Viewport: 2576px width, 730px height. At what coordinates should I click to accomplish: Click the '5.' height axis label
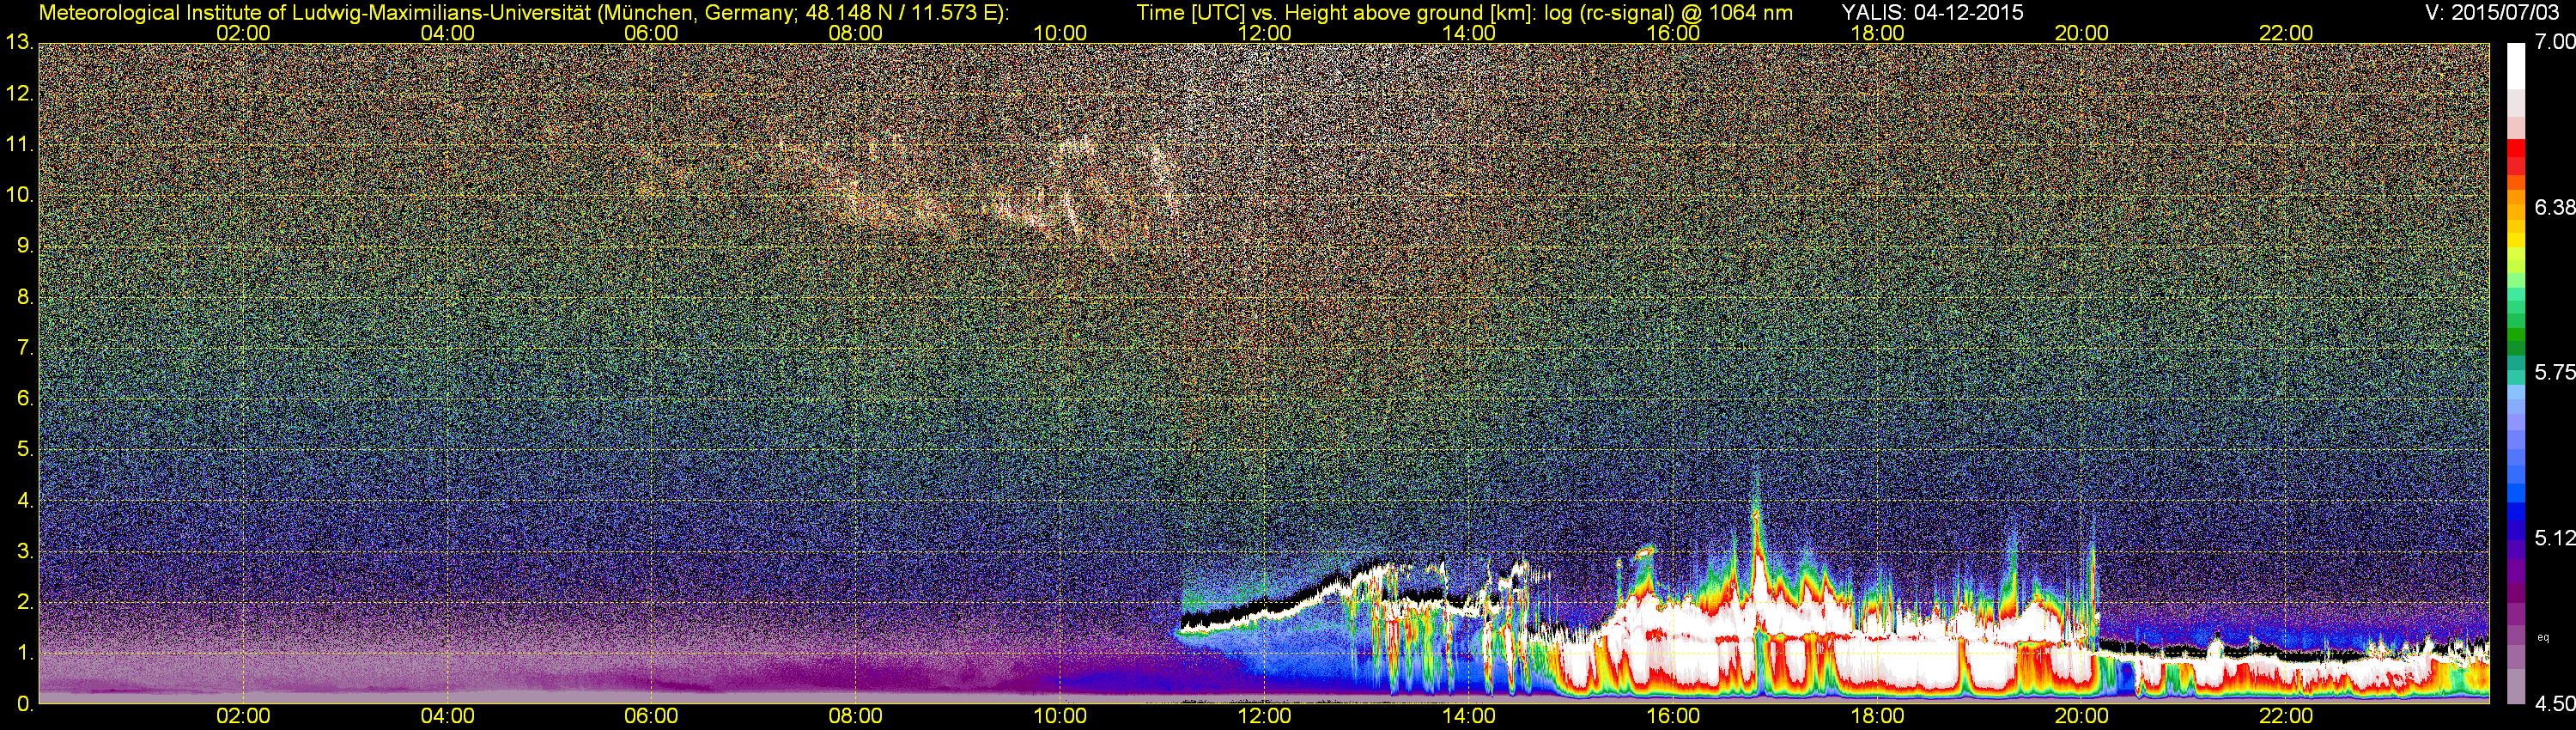[x=25, y=449]
